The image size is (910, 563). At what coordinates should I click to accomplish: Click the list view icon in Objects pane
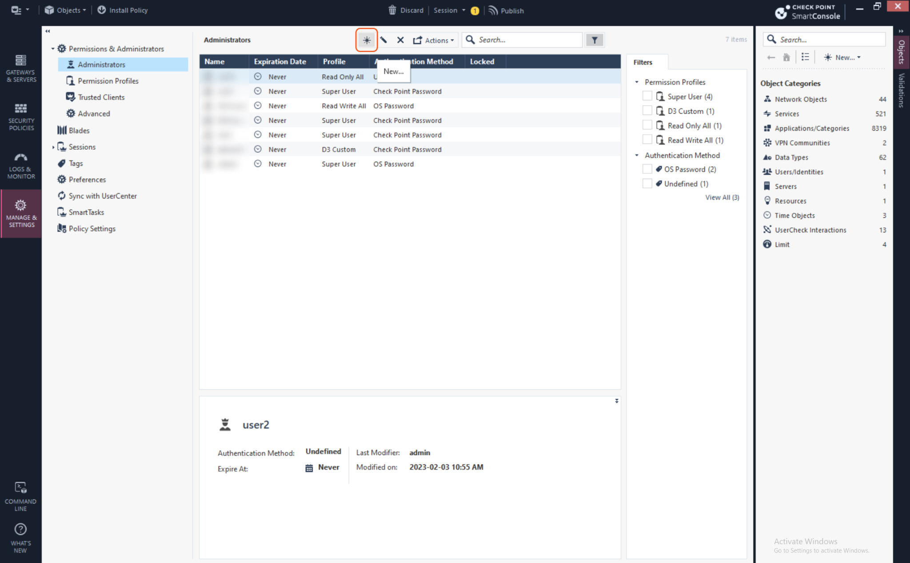(x=805, y=57)
